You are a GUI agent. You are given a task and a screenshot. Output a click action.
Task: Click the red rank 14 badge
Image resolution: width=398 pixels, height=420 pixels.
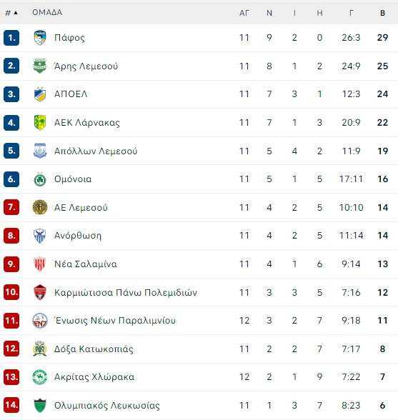click(x=11, y=405)
